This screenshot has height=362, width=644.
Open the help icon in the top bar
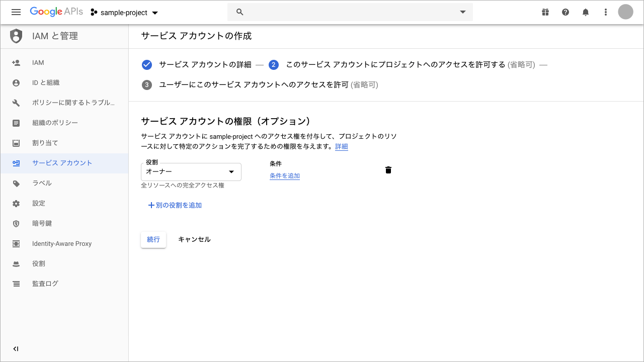(566, 12)
